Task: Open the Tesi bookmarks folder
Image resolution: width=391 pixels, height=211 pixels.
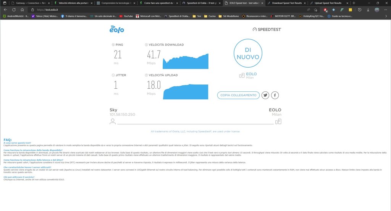Action: click(x=197, y=16)
